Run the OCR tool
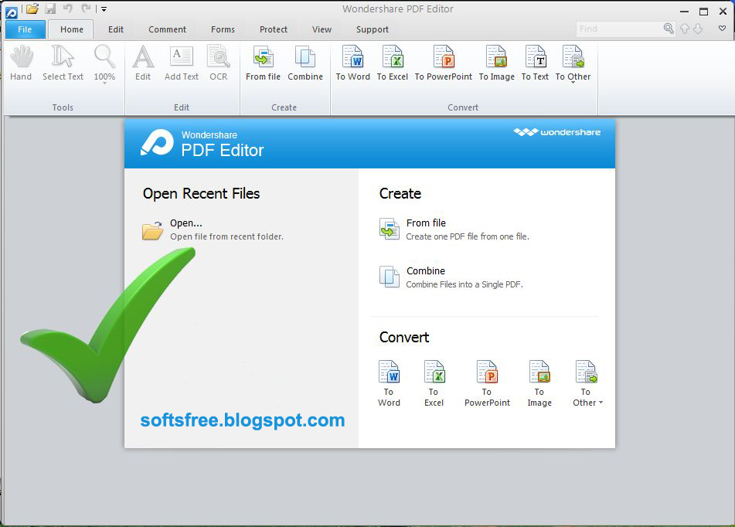Viewport: 735px width, 527px height. coord(219,64)
